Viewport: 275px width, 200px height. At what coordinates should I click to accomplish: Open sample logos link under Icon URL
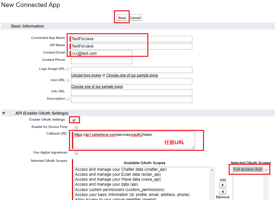97,86
